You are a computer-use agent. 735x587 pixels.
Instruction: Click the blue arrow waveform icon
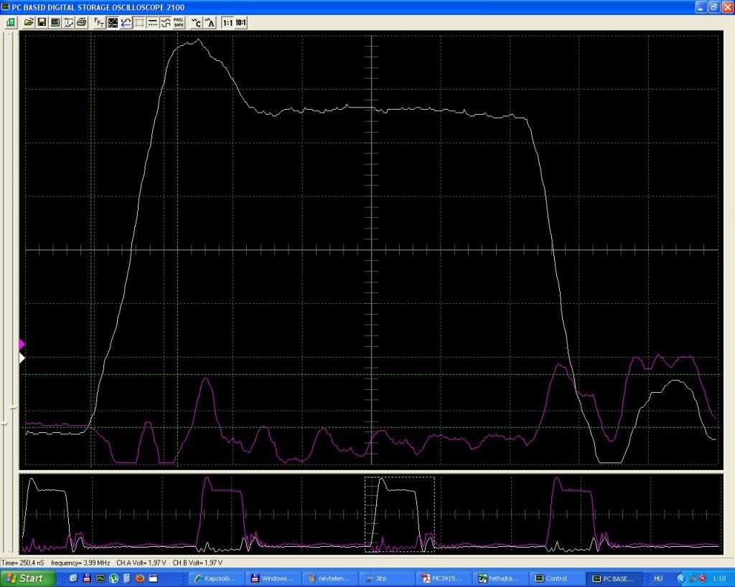[x=126, y=22]
